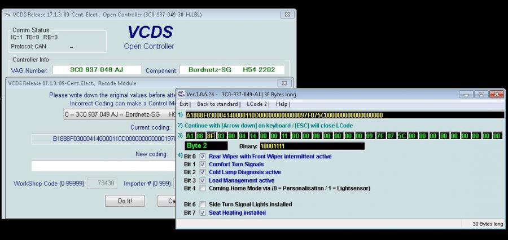
Task: Enable Coming-Home Mode via Lightsensor checkbox
Action: click(x=203, y=188)
